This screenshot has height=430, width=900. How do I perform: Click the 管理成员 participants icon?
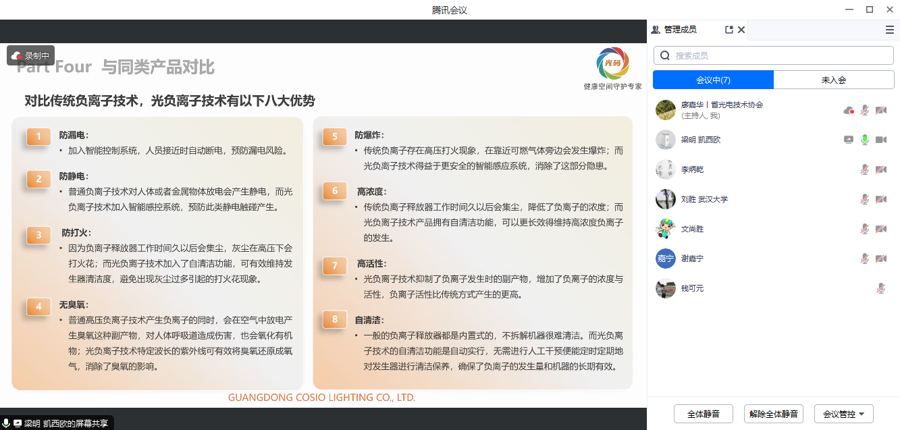[x=657, y=29]
